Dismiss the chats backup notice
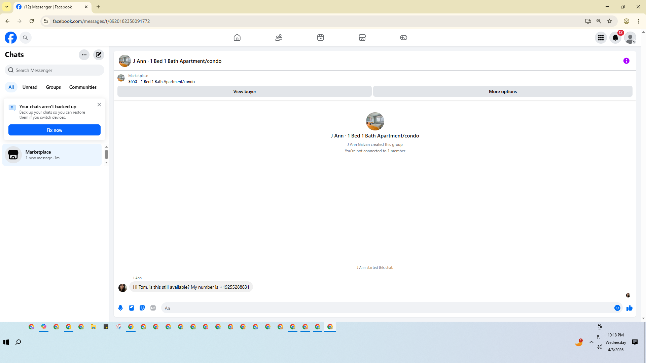 [x=99, y=105]
